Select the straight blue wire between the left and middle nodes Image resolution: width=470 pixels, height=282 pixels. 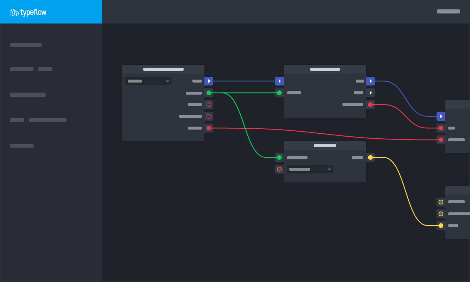(244, 81)
